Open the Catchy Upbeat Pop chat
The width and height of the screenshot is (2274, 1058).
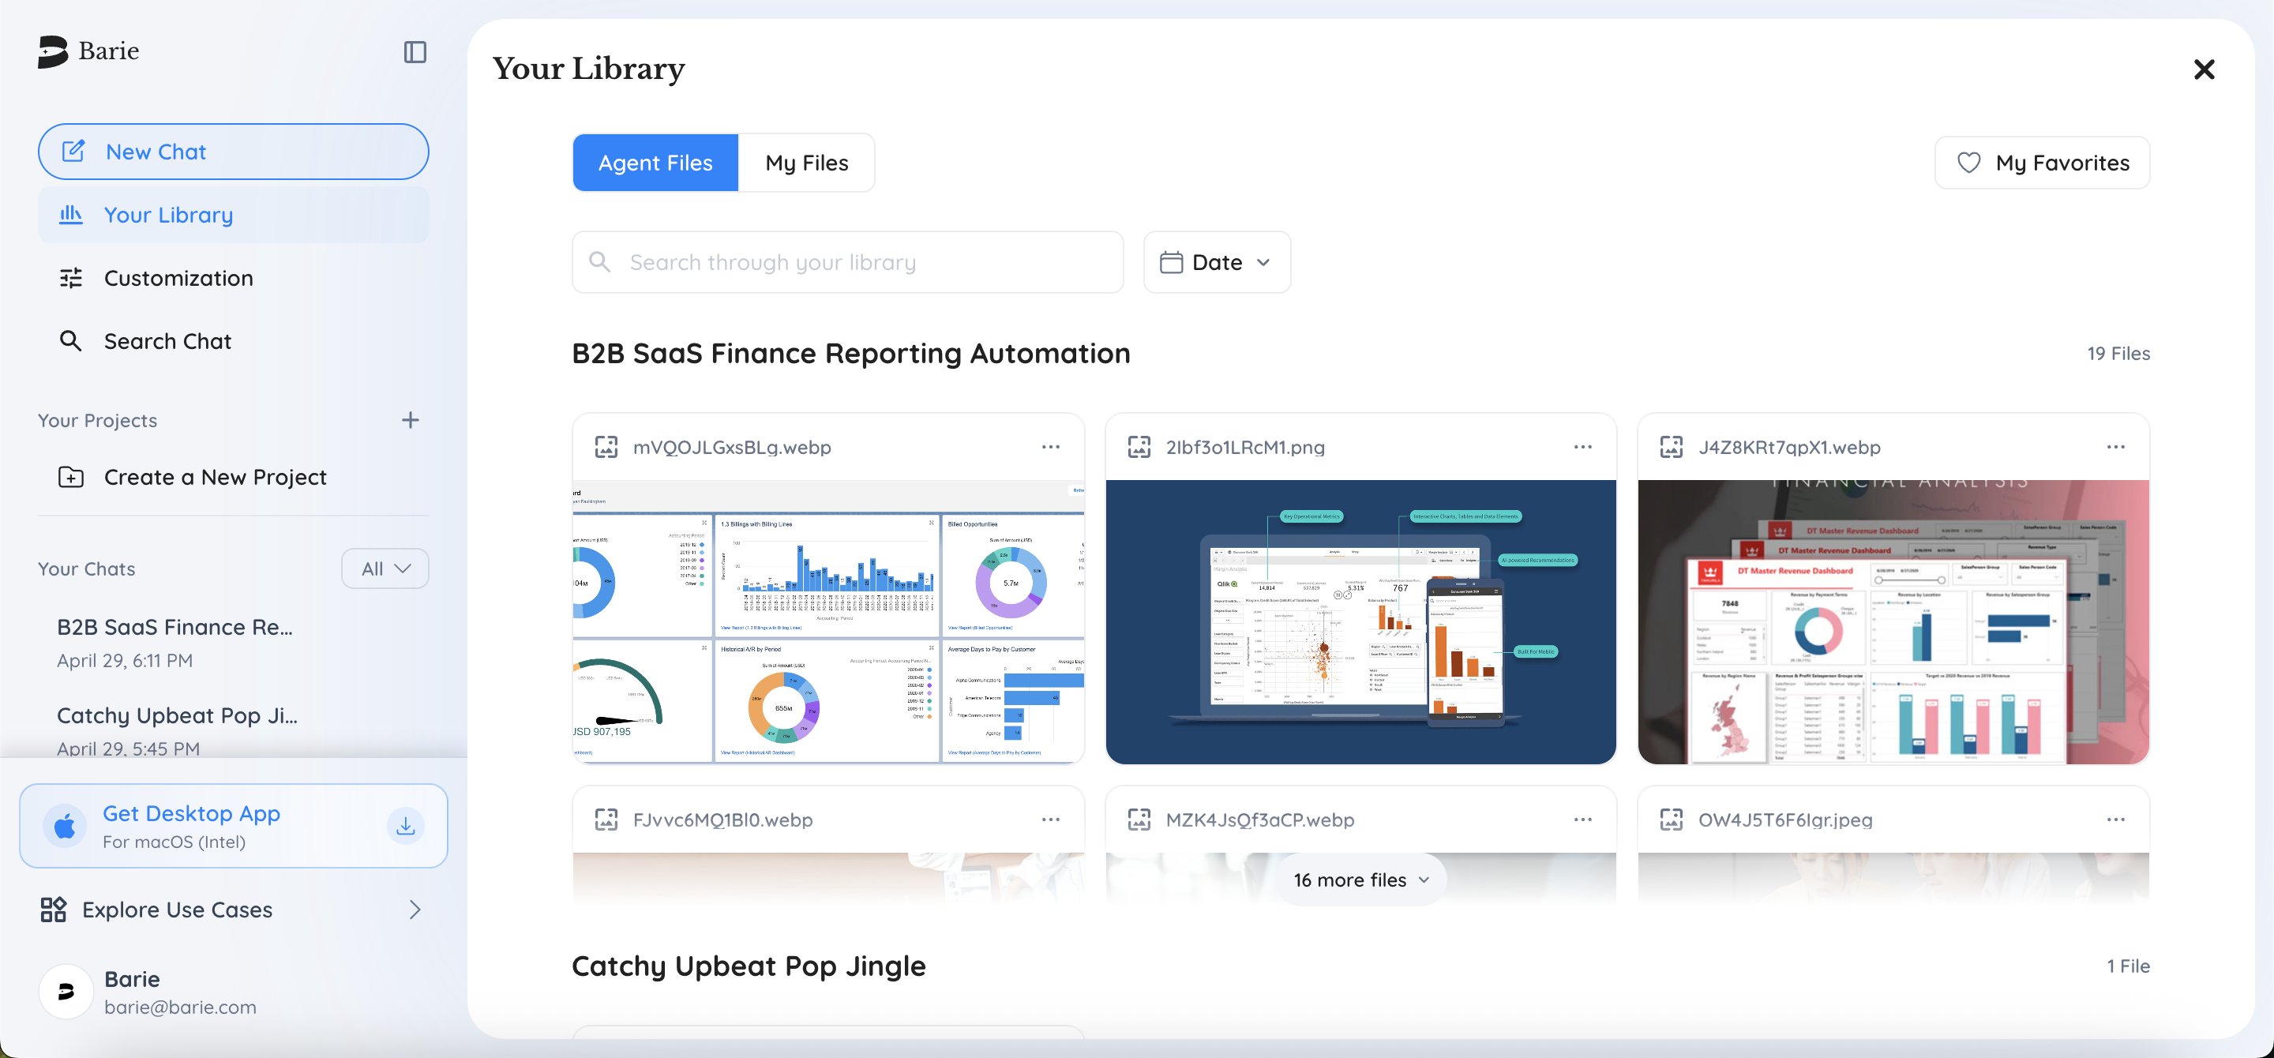[x=233, y=730]
